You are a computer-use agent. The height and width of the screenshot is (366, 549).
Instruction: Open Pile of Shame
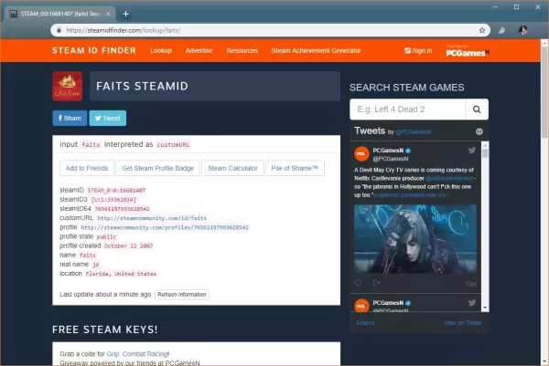pos(295,168)
